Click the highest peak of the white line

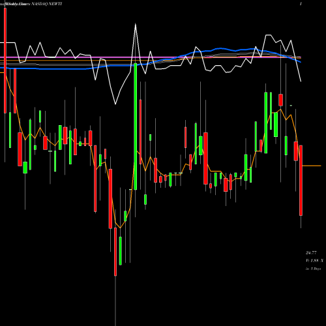click(x=136, y=24)
